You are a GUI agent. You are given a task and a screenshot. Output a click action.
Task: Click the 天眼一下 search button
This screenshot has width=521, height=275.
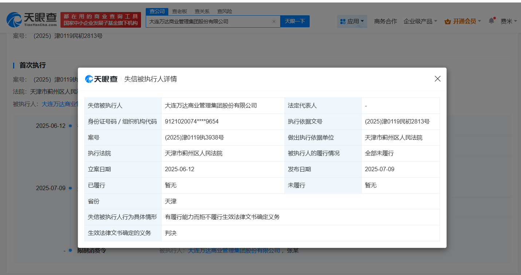295,21
